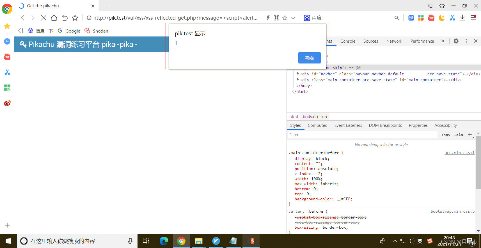Toggle the .cls class editor button
The height and width of the screenshot is (248, 481).
pos(459,135)
